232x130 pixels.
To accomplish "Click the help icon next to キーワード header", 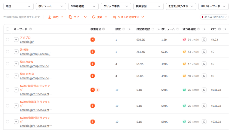I will (x=30, y=29).
